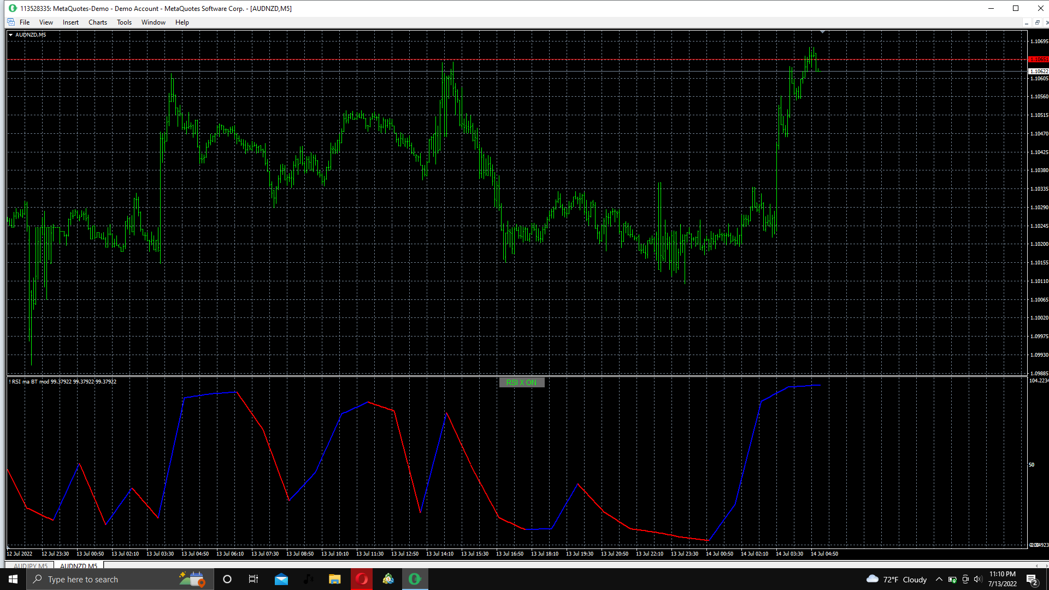Click the chart shift triangle marker at top

coord(822,32)
